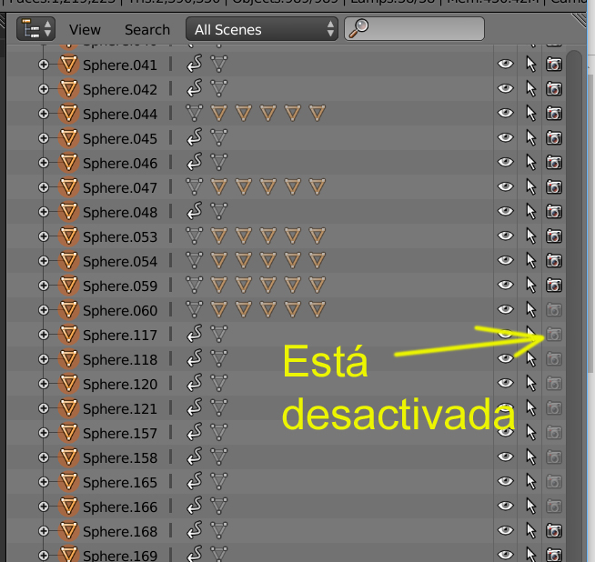The width and height of the screenshot is (595, 562).
Task: Click the grey mesh data icon on Sphere.046
Action: pyautogui.click(x=219, y=162)
